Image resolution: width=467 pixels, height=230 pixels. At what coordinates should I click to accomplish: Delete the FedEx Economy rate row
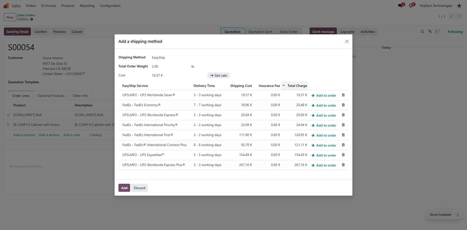pos(343,105)
